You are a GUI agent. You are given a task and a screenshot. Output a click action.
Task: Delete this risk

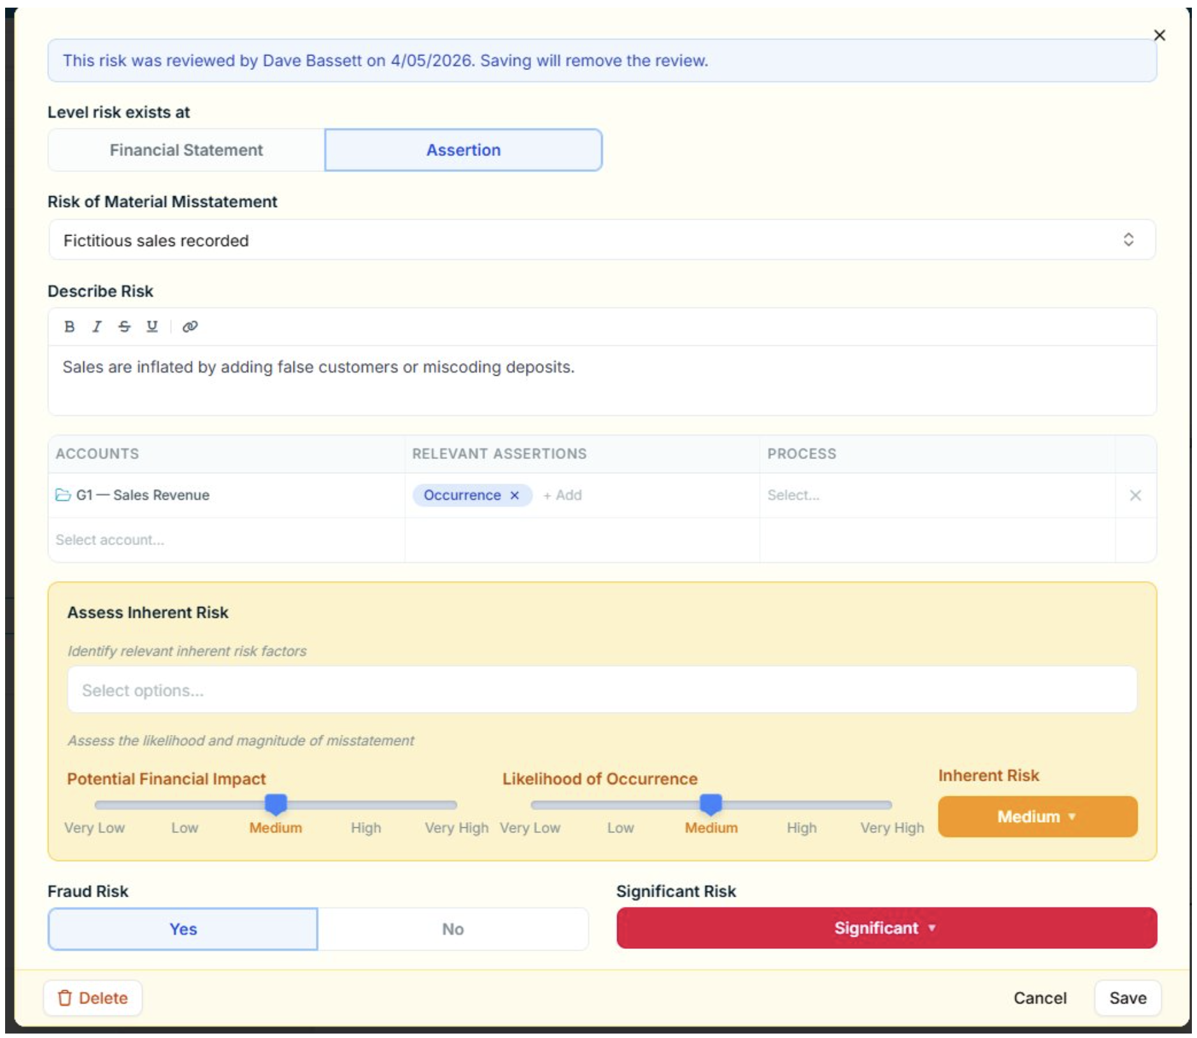click(93, 998)
